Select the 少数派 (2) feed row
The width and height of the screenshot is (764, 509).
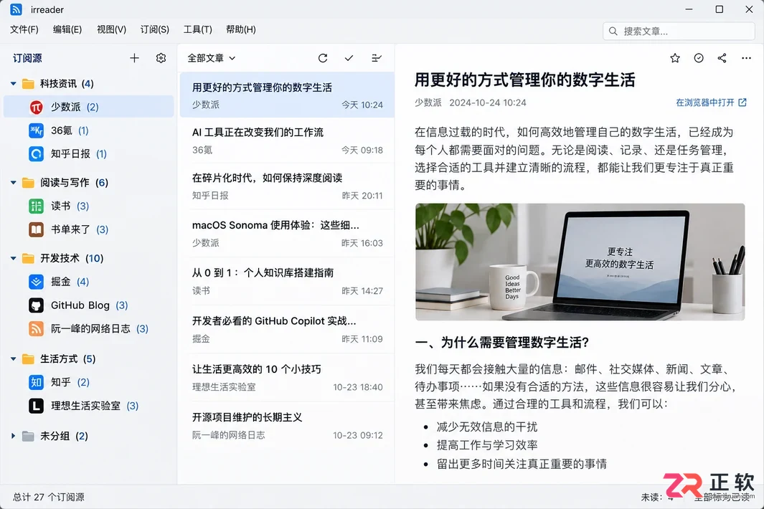pyautogui.click(x=89, y=107)
